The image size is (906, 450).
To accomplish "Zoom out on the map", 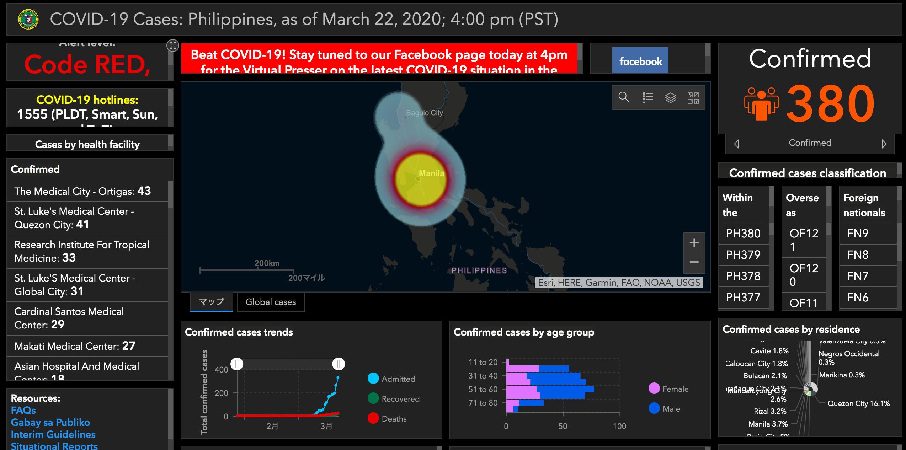I will point(694,262).
